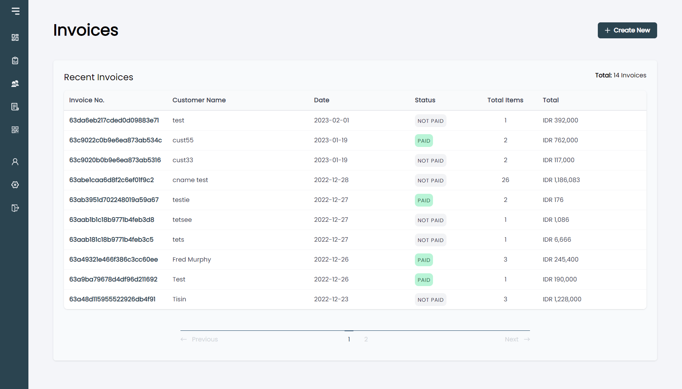This screenshot has height=389, width=682.
Task: Click customer name Fred Murphy
Action: point(191,259)
